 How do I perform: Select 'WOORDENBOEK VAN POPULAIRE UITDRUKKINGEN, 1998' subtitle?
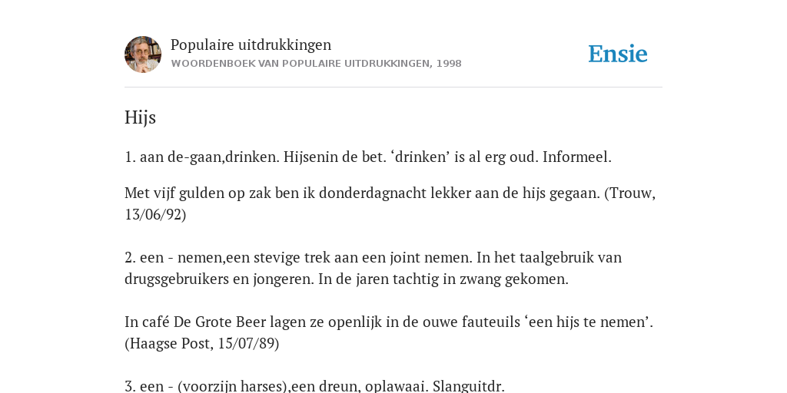click(x=316, y=64)
